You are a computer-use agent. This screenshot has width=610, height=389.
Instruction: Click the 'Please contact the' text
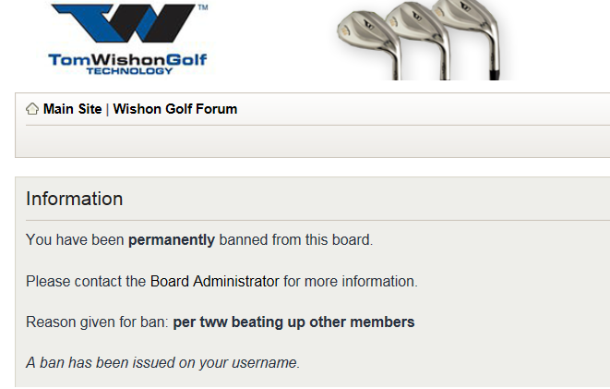coord(86,281)
